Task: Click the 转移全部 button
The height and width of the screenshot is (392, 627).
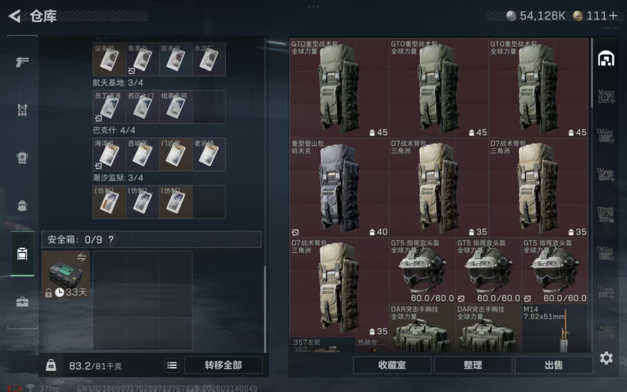Action: click(224, 365)
